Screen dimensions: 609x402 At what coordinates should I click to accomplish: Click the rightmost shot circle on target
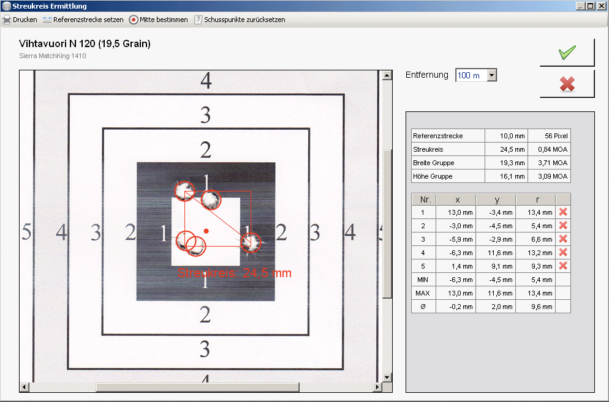click(x=251, y=242)
